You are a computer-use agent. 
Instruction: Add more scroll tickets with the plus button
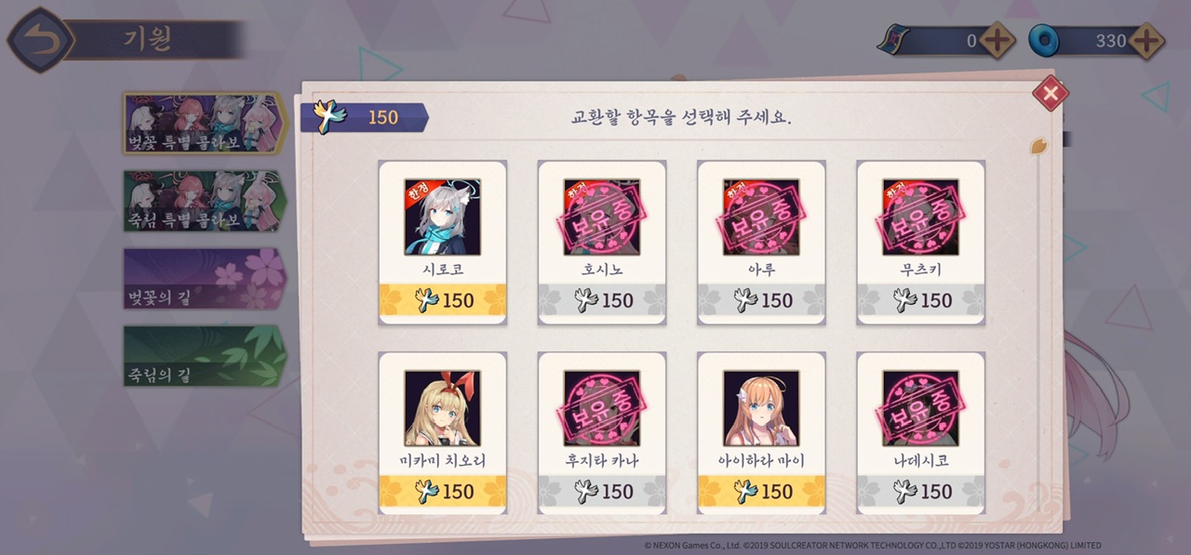[997, 41]
